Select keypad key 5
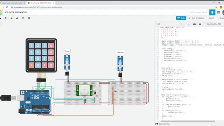Image resolution: width=224 pixels, height=126 pixels. point(38,52)
